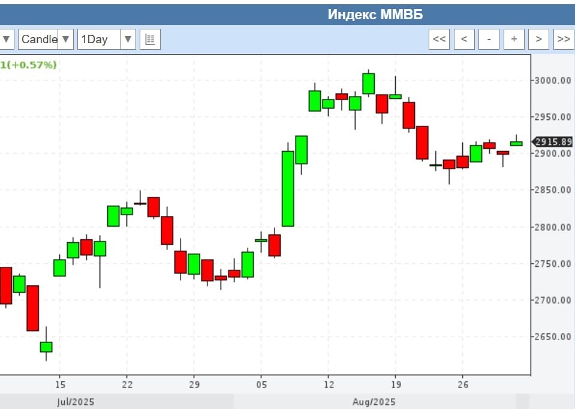Click date label 15 on time axis
575x409 pixels.
coord(60,384)
